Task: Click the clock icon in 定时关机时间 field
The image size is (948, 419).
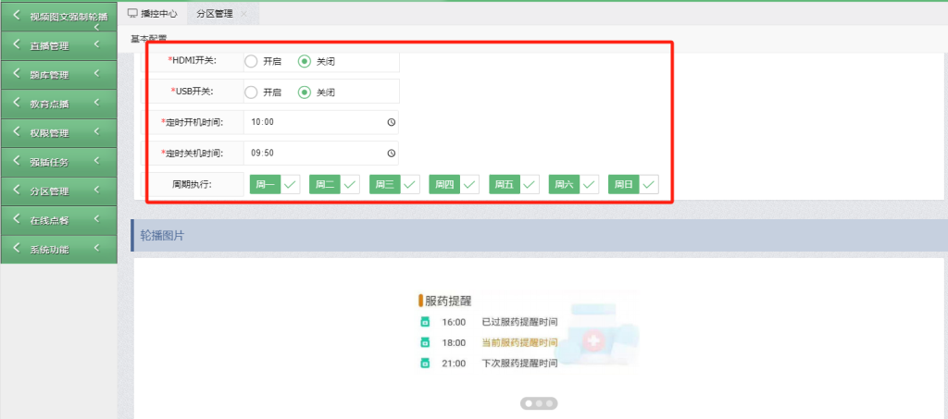Action: pos(392,153)
